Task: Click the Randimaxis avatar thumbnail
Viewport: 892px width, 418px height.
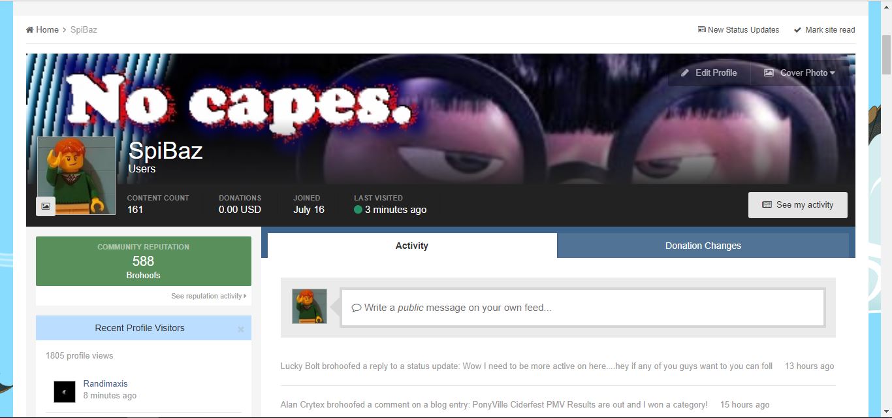Action: pyautogui.click(x=65, y=392)
